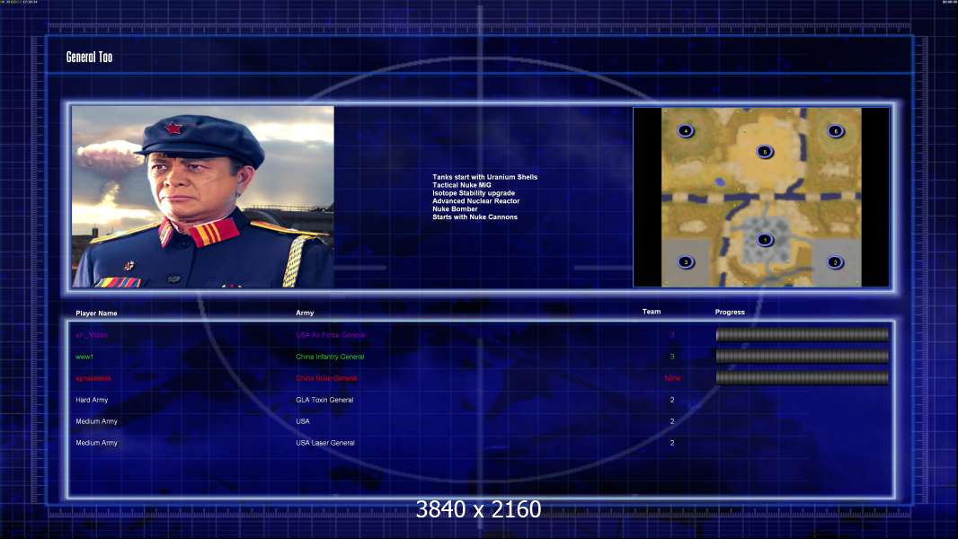The width and height of the screenshot is (958, 539).
Task: Click the Player Name column header
Action: coord(96,314)
